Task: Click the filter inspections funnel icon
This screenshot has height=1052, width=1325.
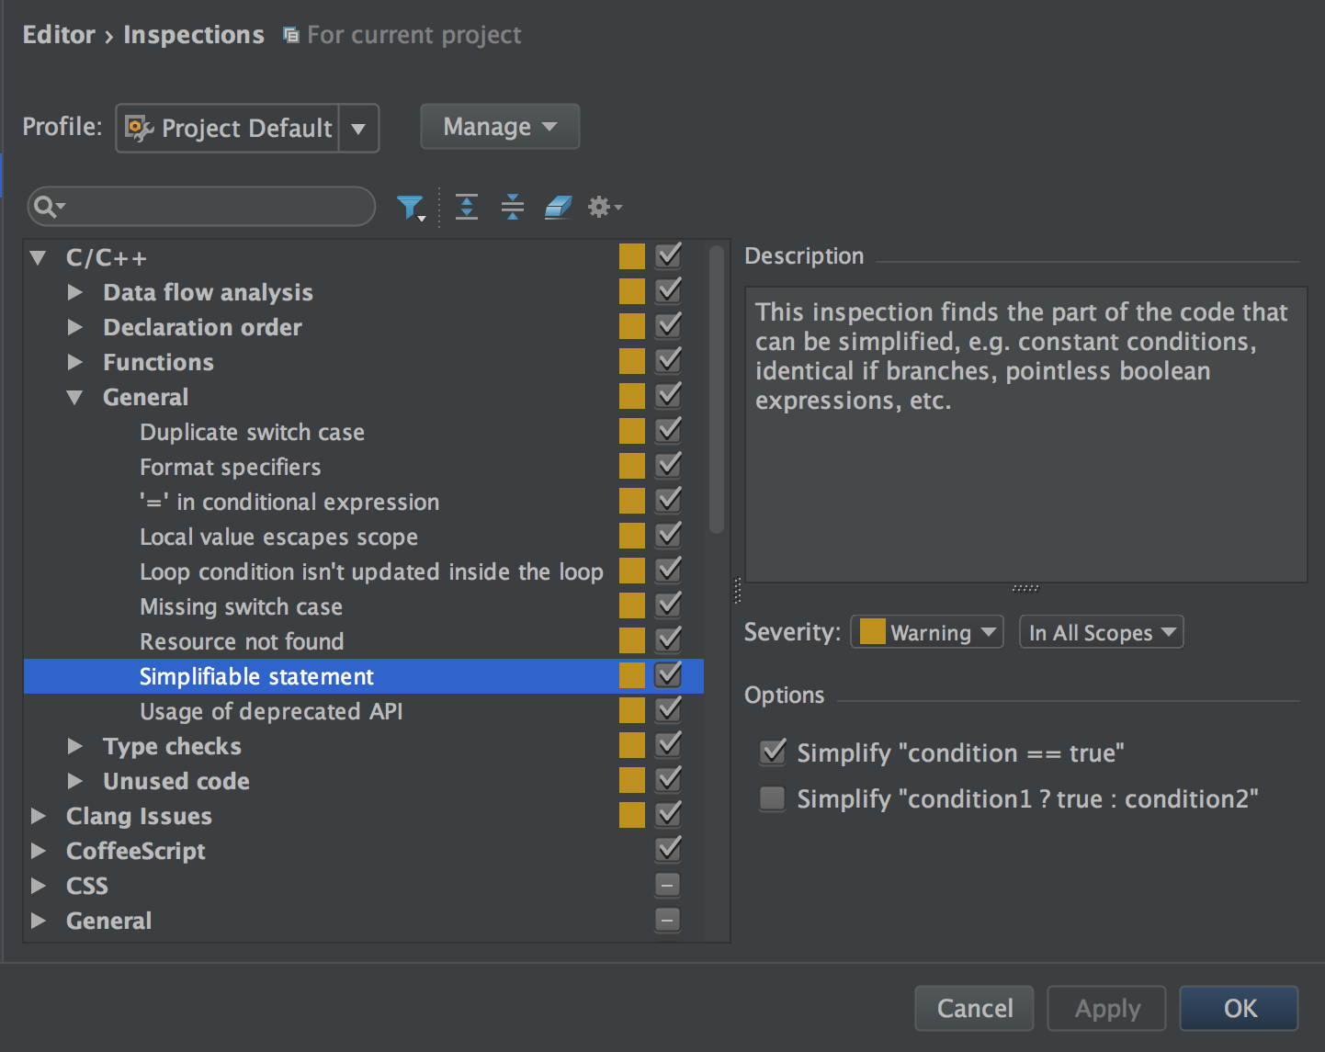Action: (410, 208)
